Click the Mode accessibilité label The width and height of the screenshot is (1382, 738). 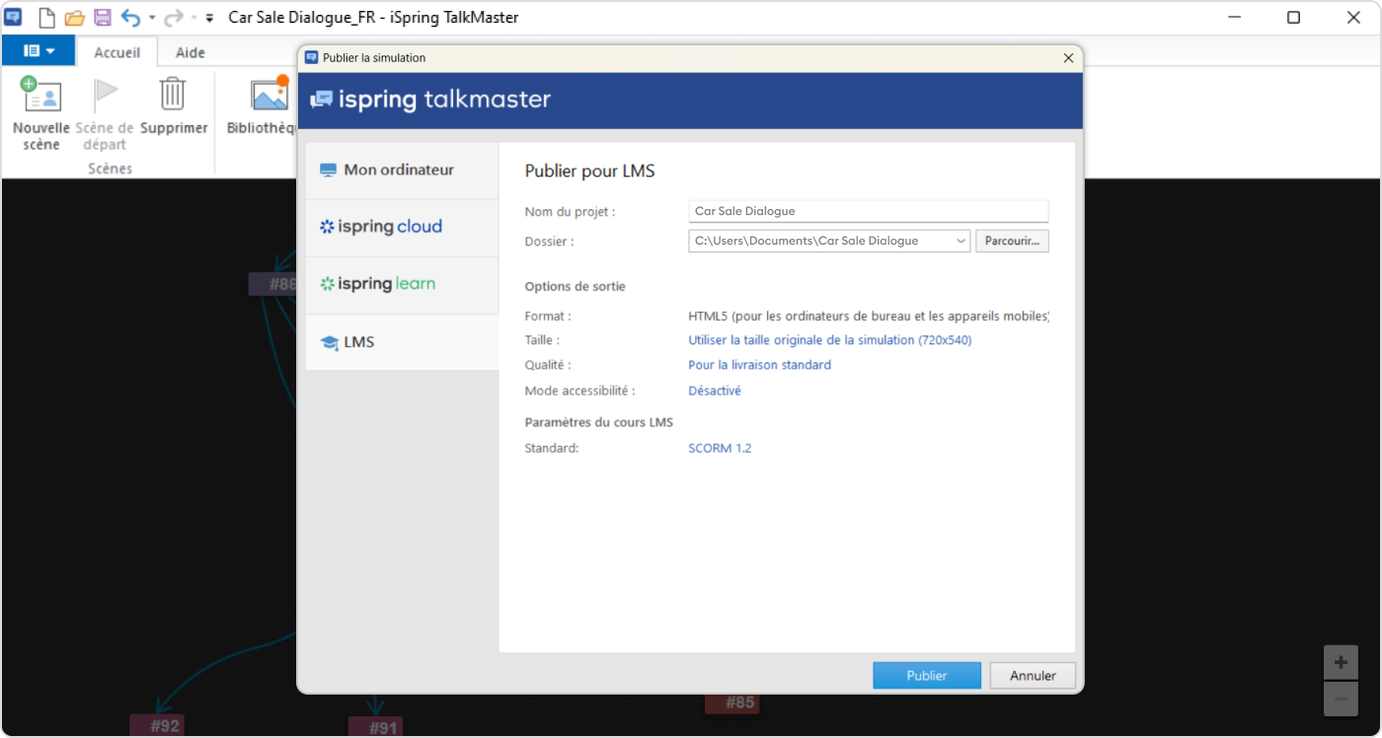tap(580, 392)
